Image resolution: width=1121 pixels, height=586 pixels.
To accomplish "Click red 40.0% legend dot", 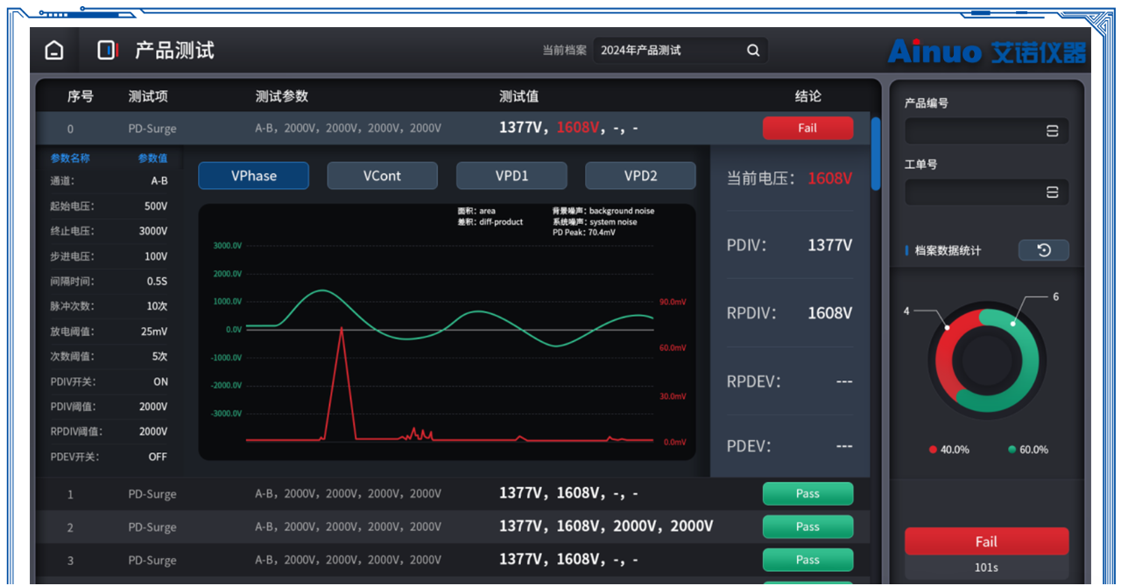I will [x=934, y=450].
